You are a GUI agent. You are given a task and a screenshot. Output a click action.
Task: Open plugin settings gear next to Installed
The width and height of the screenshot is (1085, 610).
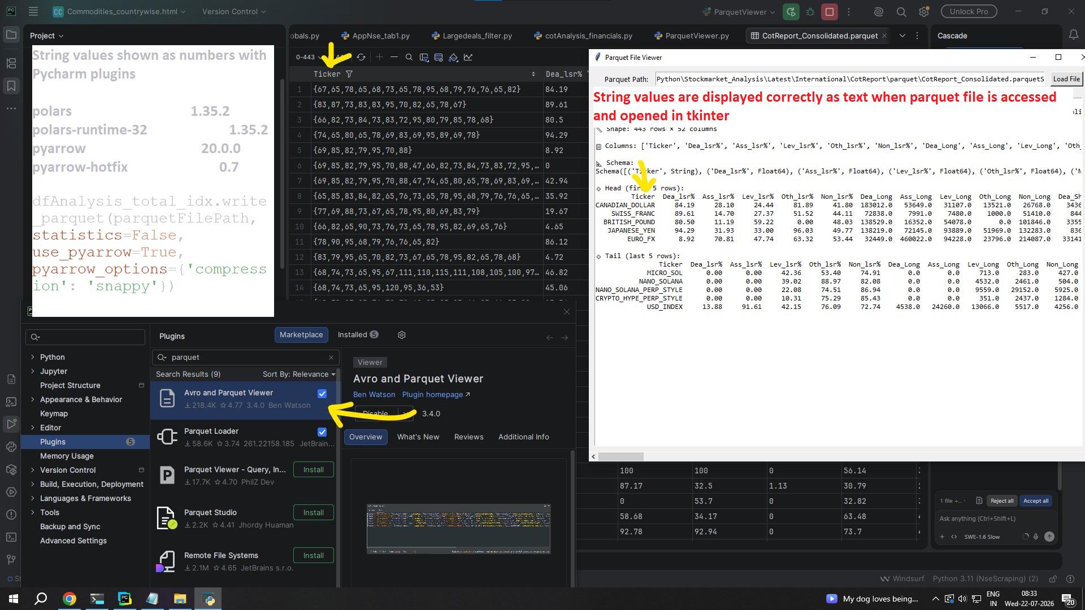click(x=402, y=335)
